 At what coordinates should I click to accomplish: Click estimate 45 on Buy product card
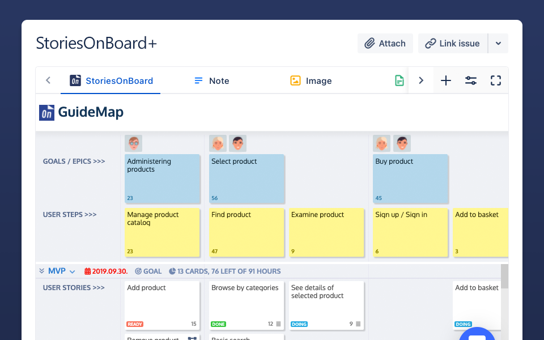coord(379,198)
